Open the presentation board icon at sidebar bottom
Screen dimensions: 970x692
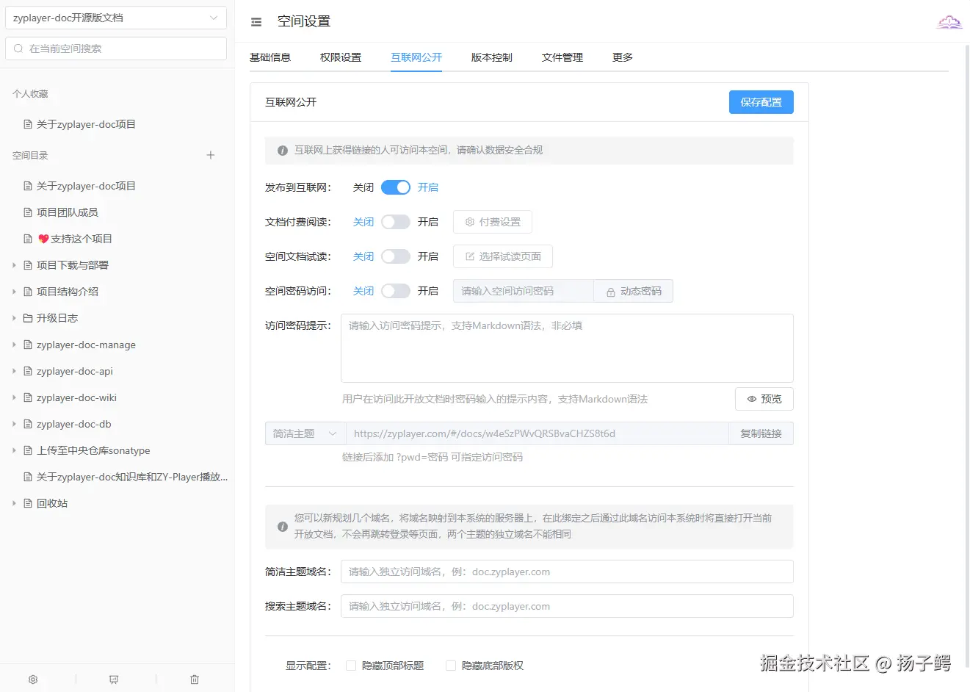[113, 679]
